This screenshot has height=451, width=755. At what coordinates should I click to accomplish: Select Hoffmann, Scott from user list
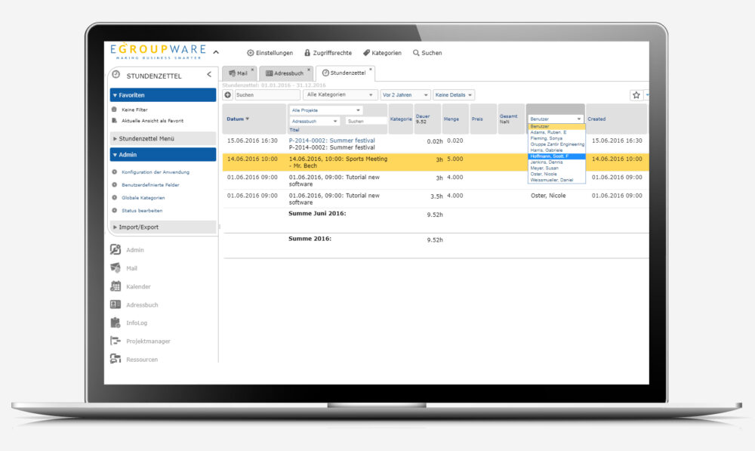pyautogui.click(x=556, y=156)
